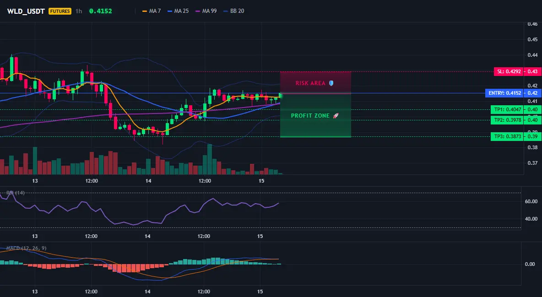Click the blue MA 25 color dash
Image resolution: width=542 pixels, height=297 pixels.
pyautogui.click(x=170, y=11)
